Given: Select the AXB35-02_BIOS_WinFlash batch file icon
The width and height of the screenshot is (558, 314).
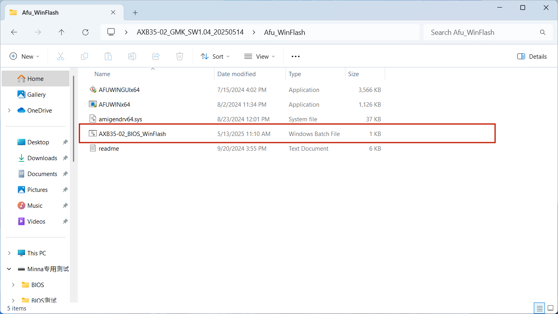Looking at the screenshot, I should 93,134.
